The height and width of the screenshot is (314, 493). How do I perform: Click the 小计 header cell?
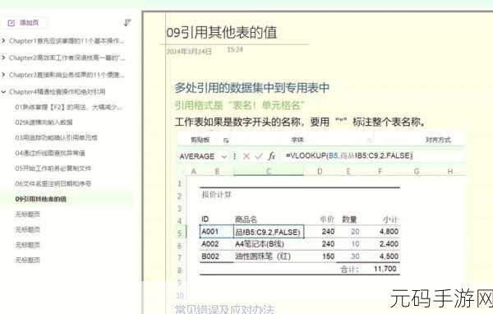[x=391, y=219]
